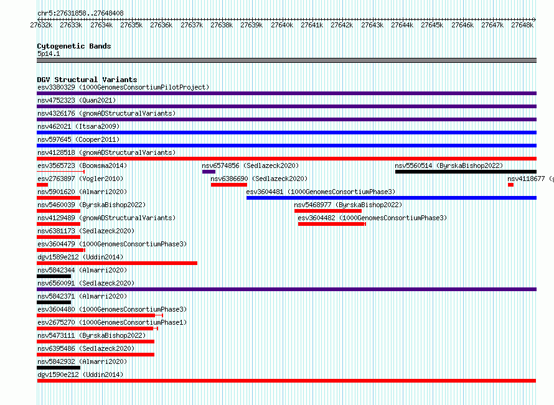The height and width of the screenshot is (405, 554).
Task: Click nsv6381173 (Sedlazeck2020) label
Action: click(x=86, y=231)
